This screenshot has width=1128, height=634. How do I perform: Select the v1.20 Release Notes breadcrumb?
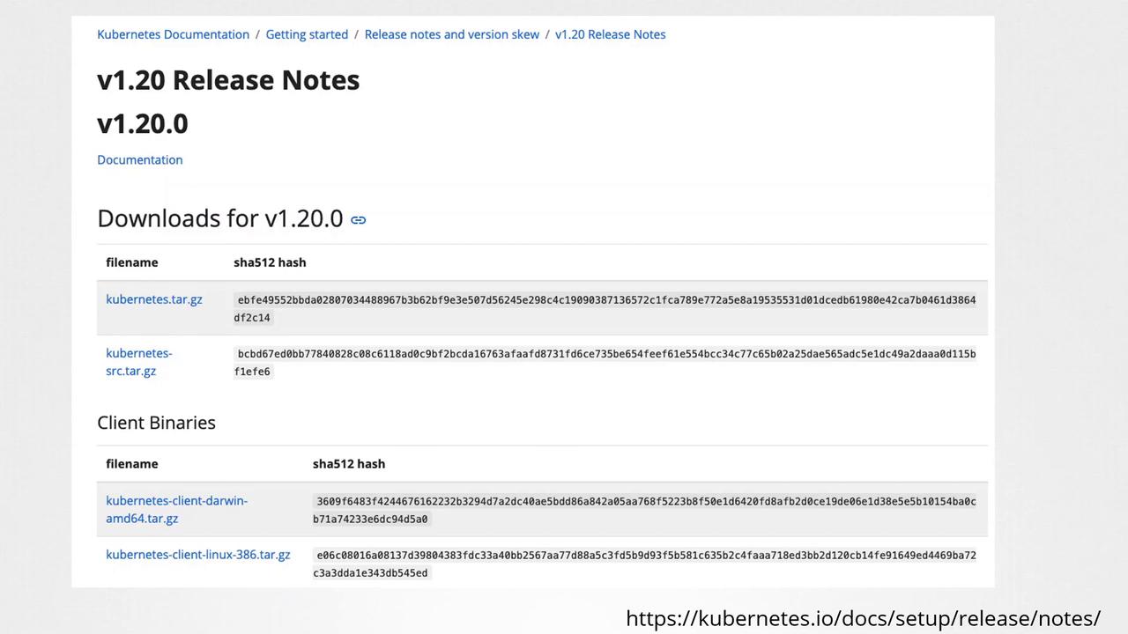610,34
